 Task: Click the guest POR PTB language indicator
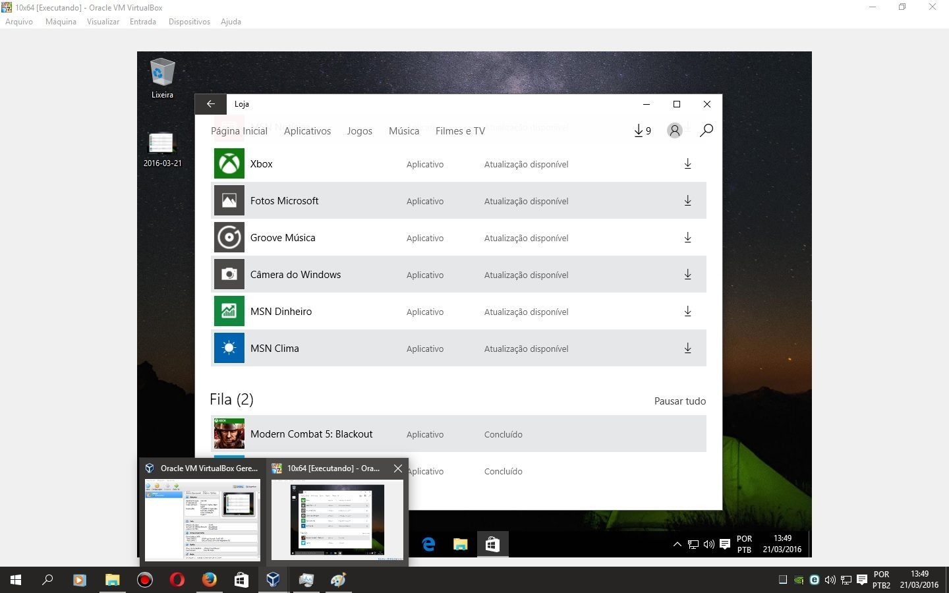pos(744,544)
